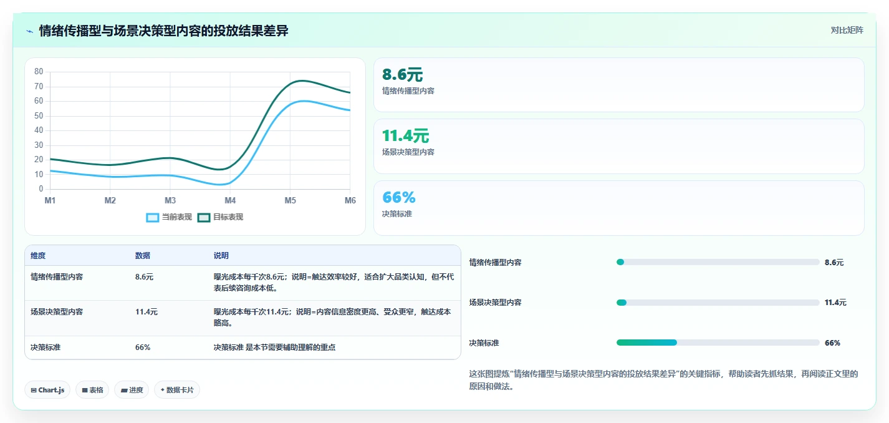
Task: Click the description starting 曝光成本每千次11.4元
Action: click(332, 318)
